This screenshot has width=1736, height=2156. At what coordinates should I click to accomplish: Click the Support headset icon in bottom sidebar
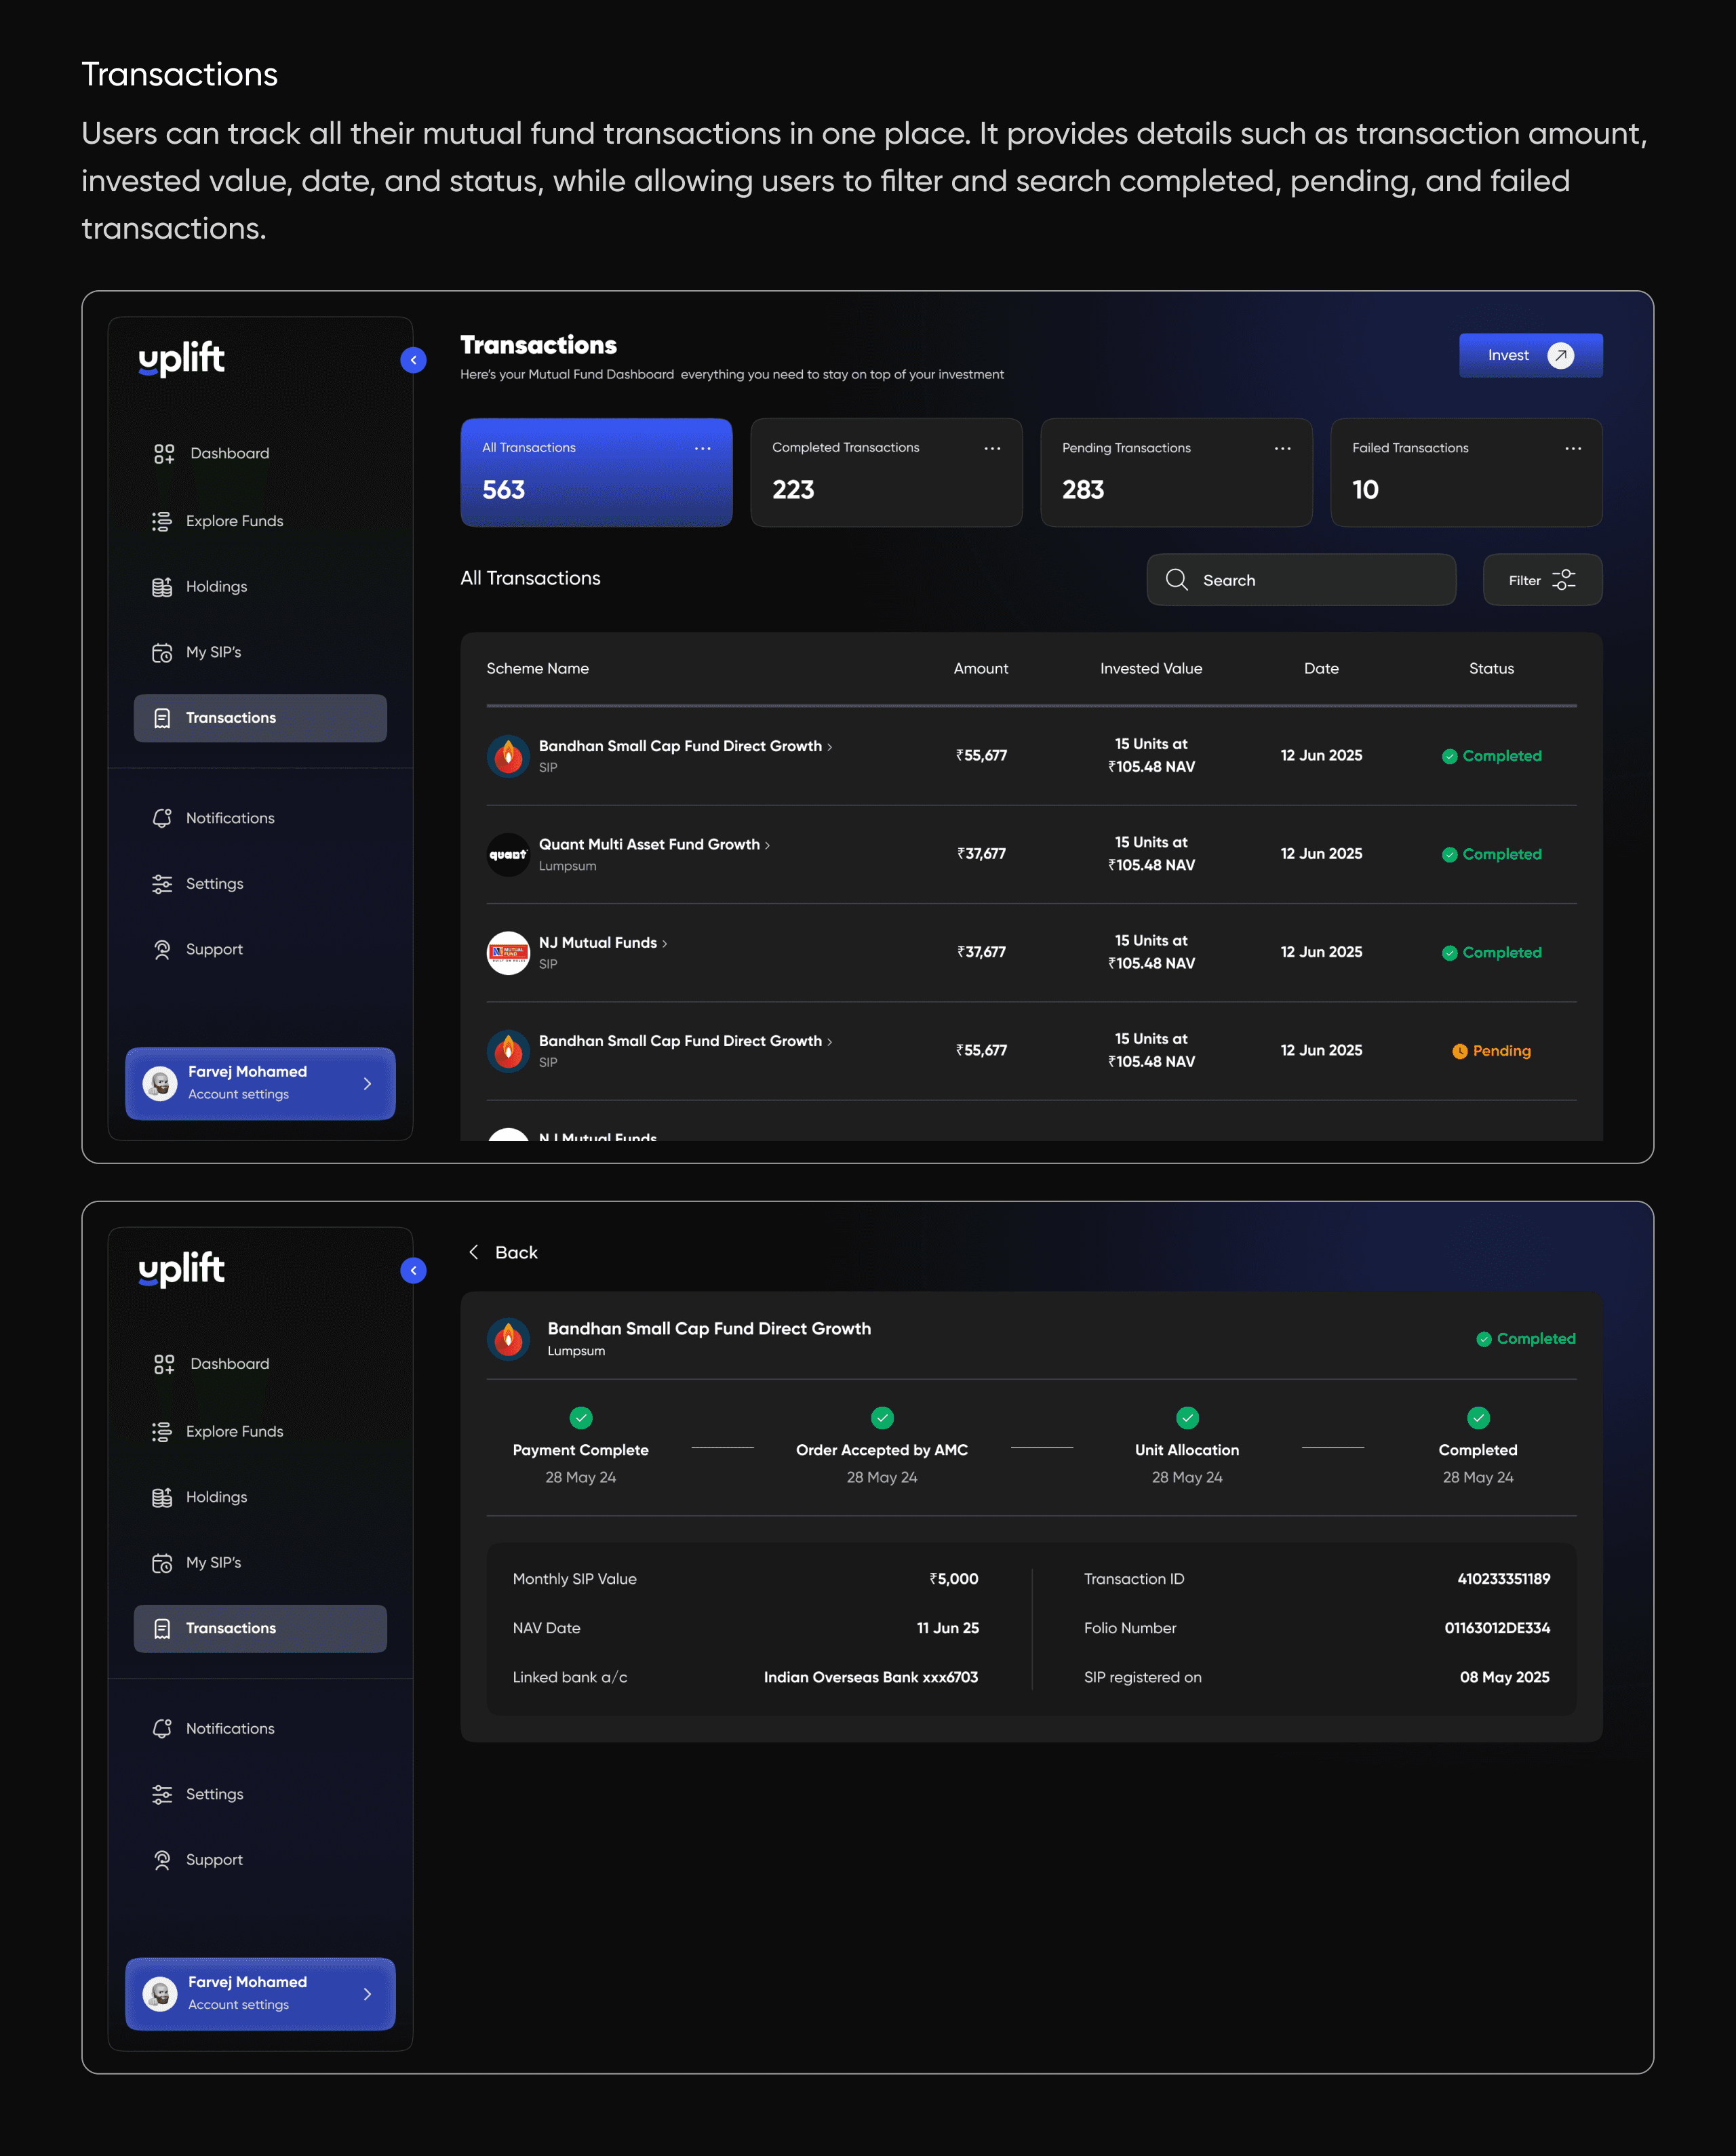point(162,1860)
